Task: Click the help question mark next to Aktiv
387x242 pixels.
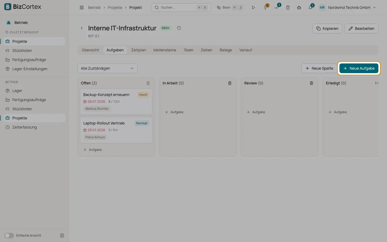Action: [179, 28]
